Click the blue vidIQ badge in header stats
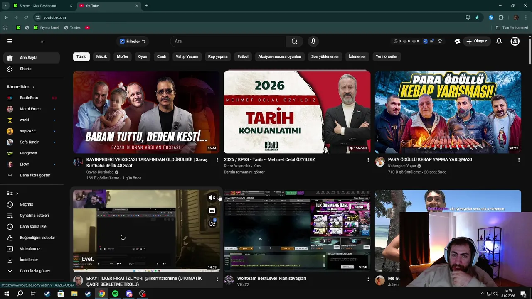532x299 pixels. coord(426,41)
